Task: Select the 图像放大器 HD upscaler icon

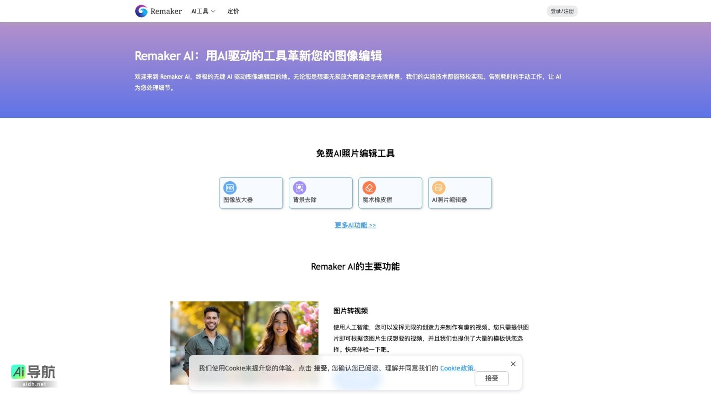Action: [230, 188]
